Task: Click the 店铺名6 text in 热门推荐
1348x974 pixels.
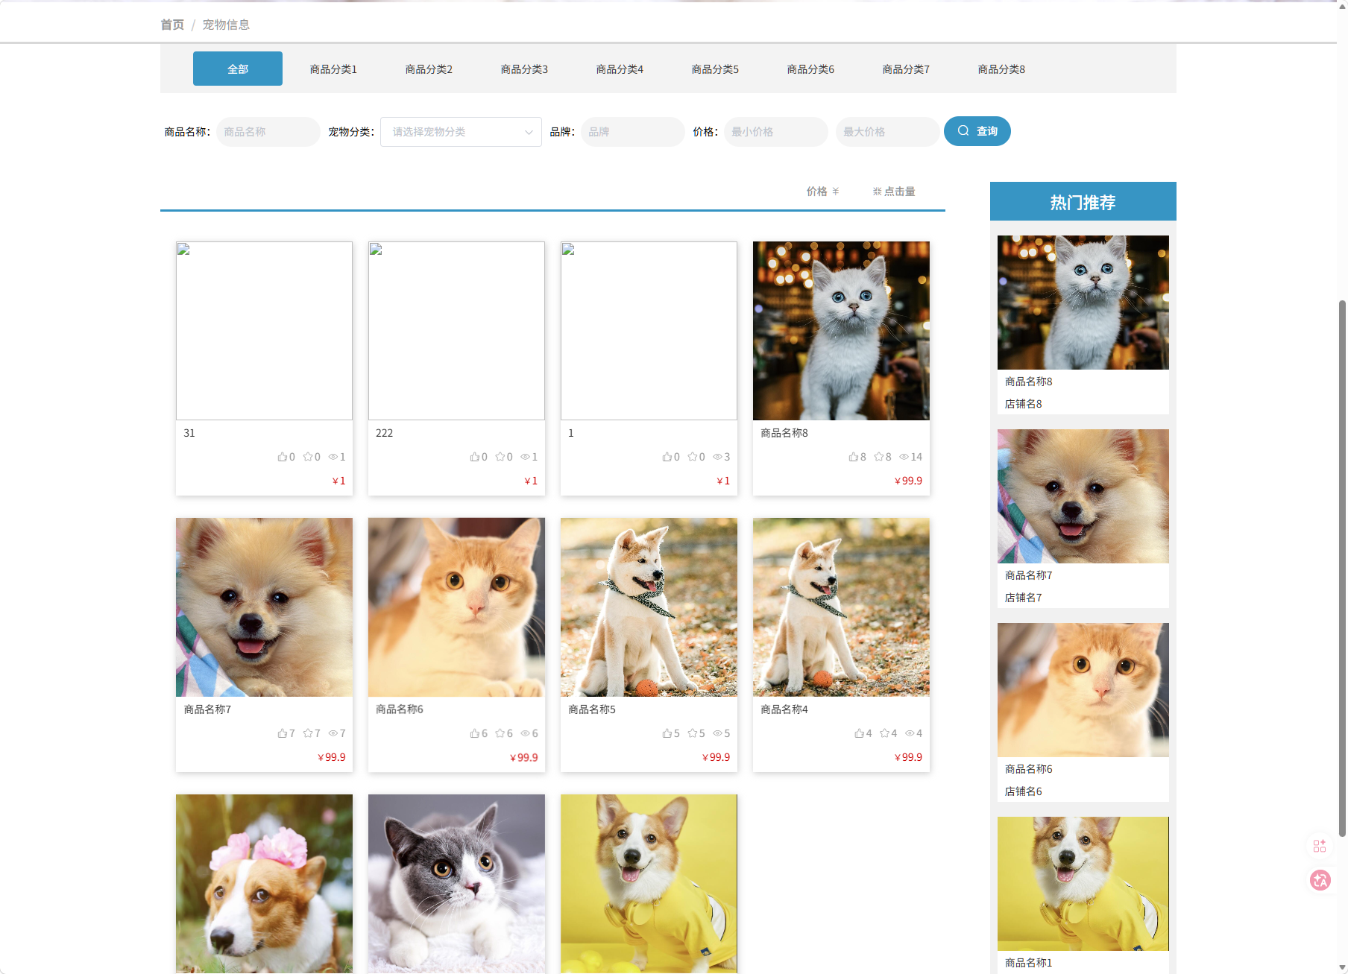Action: [x=1024, y=791]
